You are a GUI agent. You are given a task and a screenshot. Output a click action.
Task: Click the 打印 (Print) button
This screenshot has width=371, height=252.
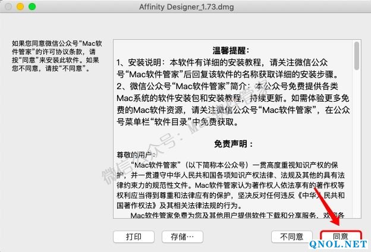click(x=134, y=237)
